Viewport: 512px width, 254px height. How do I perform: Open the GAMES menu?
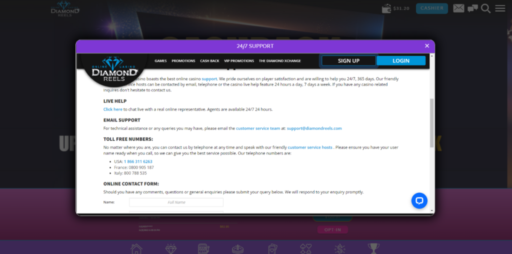(x=160, y=60)
